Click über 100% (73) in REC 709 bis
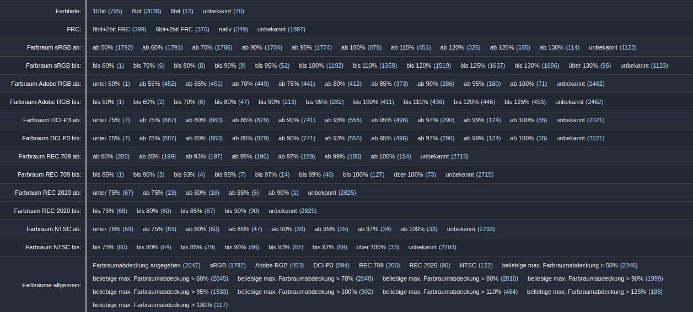This screenshot has height=312, width=693. pos(415,174)
